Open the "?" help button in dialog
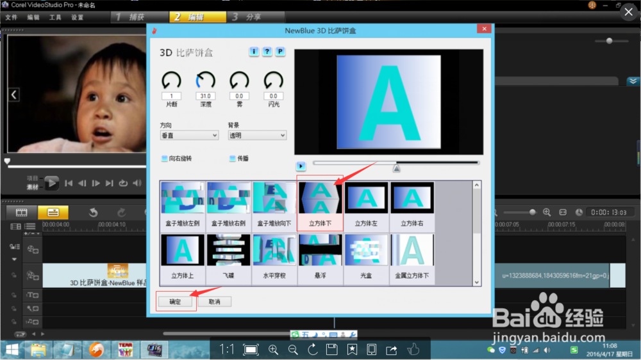Screen dimensions: 641x360 pyautogui.click(x=267, y=51)
